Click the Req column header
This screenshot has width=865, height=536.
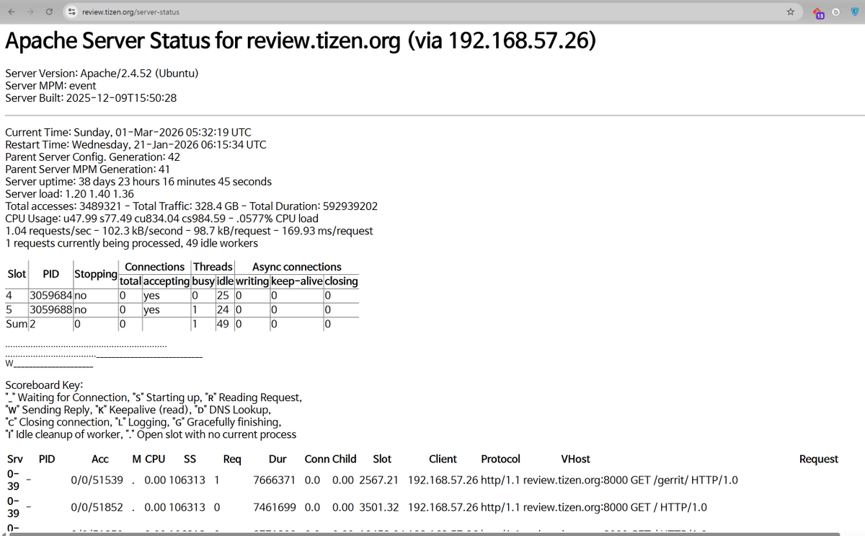pos(232,459)
